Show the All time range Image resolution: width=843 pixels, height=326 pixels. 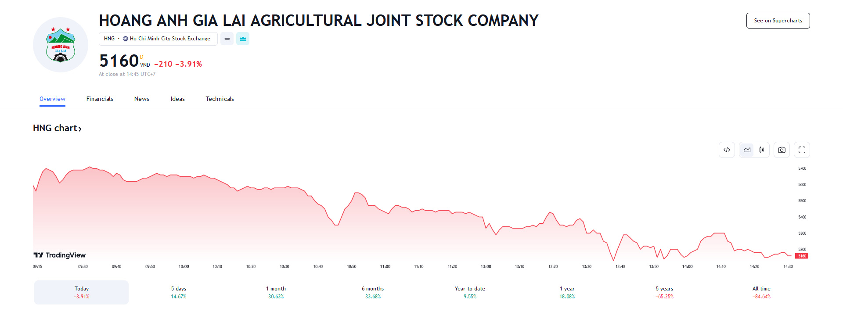coord(761,292)
